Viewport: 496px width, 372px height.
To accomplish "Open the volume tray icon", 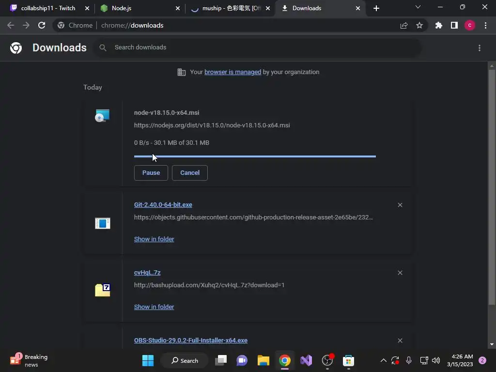I will 436,360.
